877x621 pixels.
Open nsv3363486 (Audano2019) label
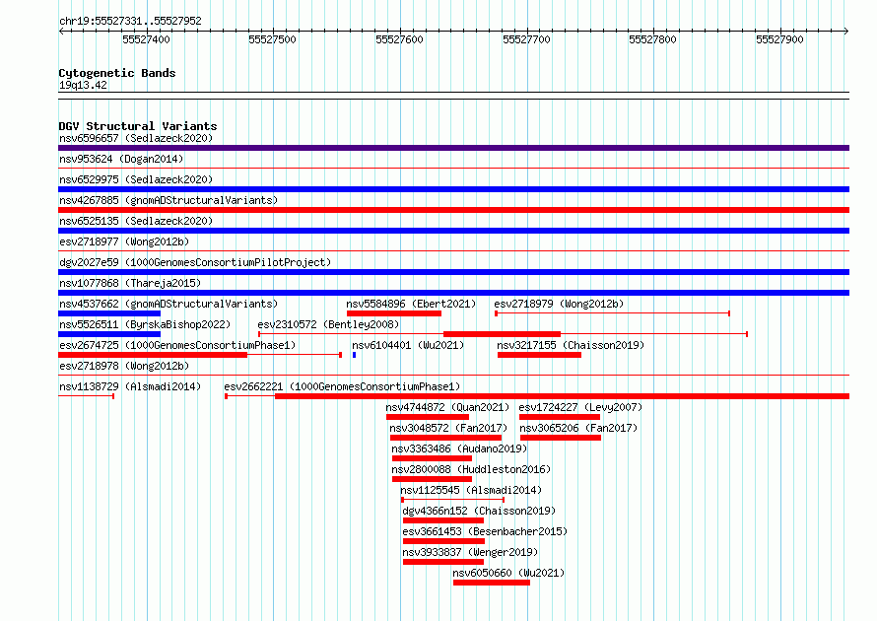[459, 448]
